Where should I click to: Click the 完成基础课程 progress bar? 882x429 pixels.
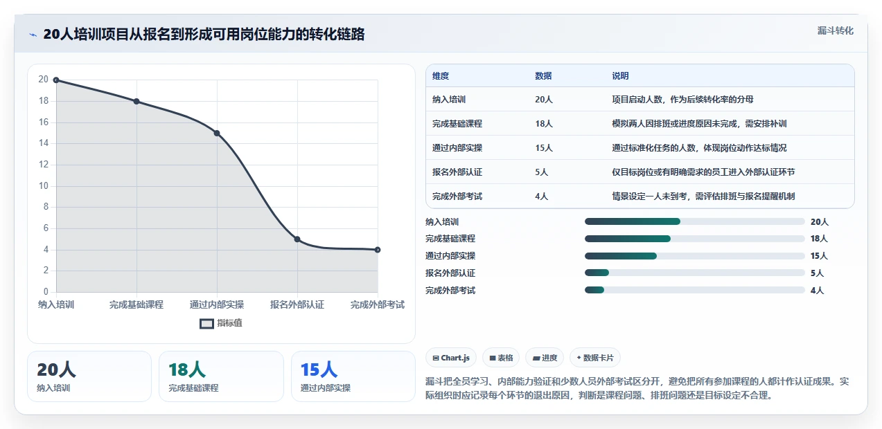(x=694, y=239)
